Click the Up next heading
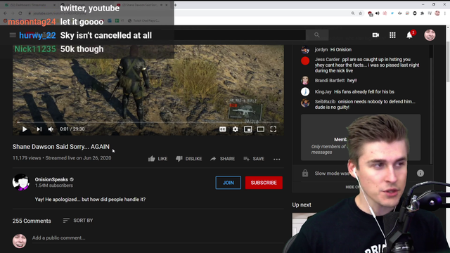The image size is (450, 253). tap(302, 205)
